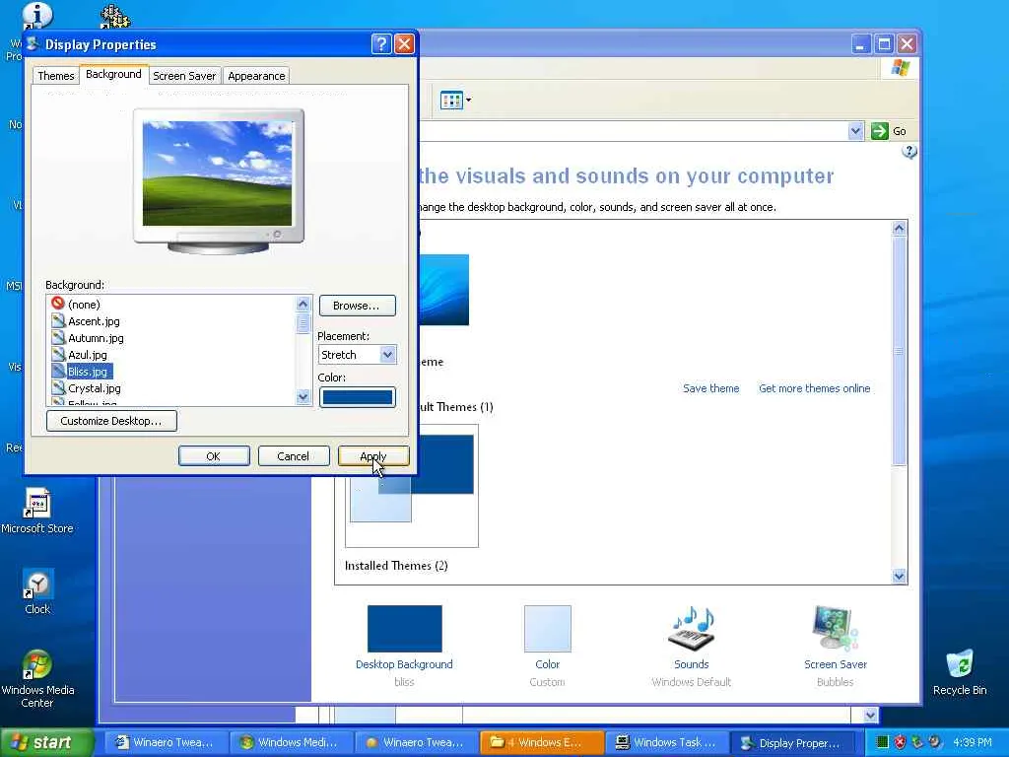
Task: Click the Crystal.jpg image file icon
Action: pos(58,387)
